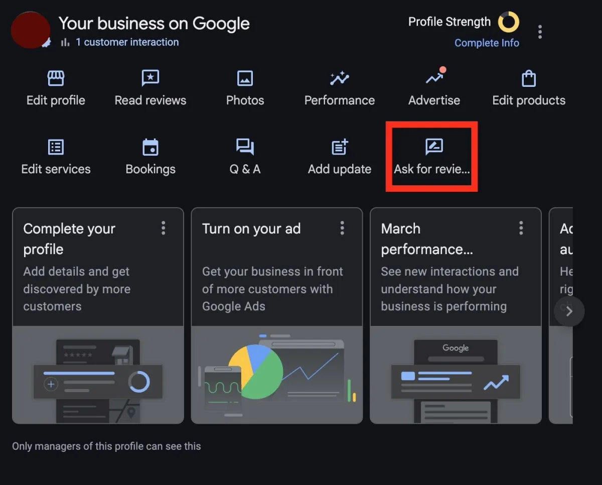Viewport: 602px width, 485px height.
Task: Click the March performance Google illustration
Action: pos(456,375)
